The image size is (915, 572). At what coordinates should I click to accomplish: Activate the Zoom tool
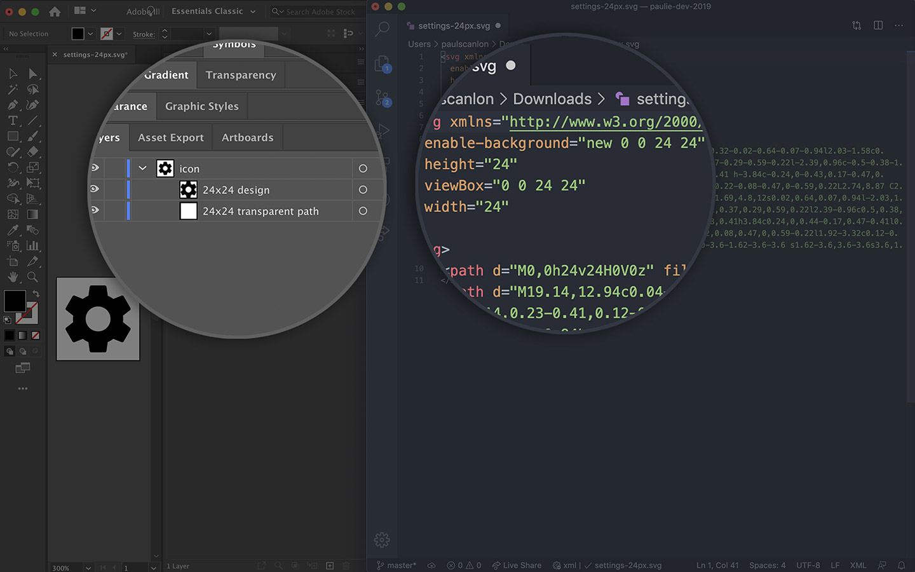click(x=33, y=277)
